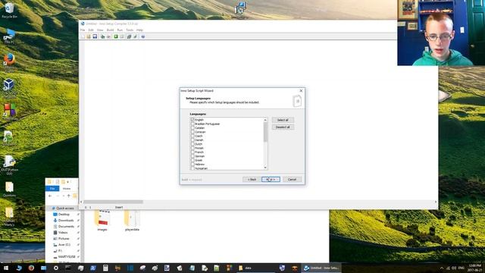485x273 pixels.
Task: Select the IDLE Python desktop icon
Action: (x=9, y=165)
